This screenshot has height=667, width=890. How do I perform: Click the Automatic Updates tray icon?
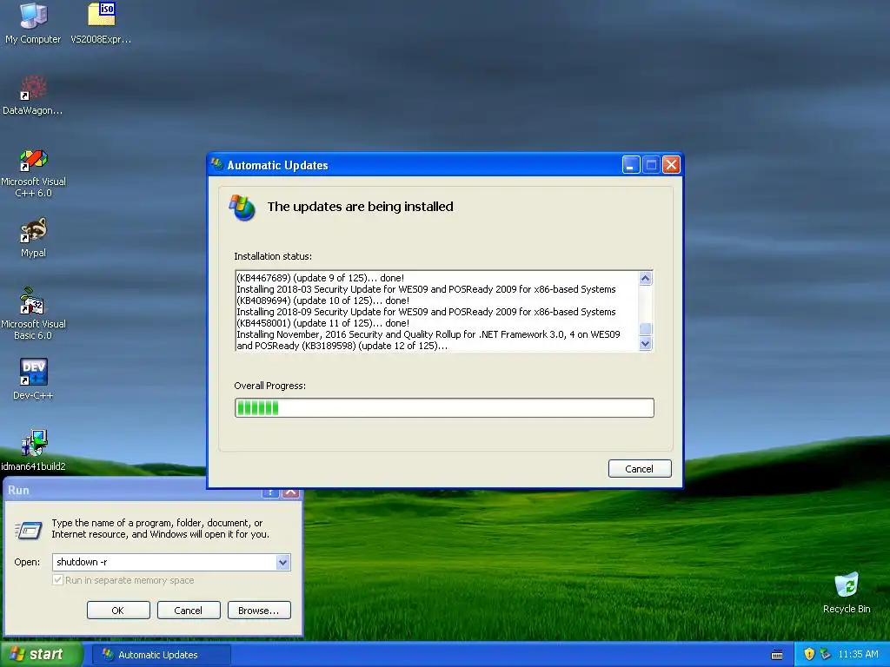pos(826,654)
